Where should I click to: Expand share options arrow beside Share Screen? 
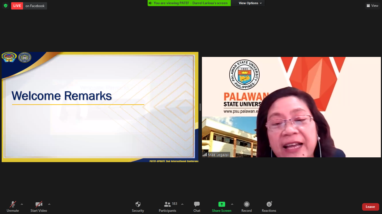pos(232,204)
